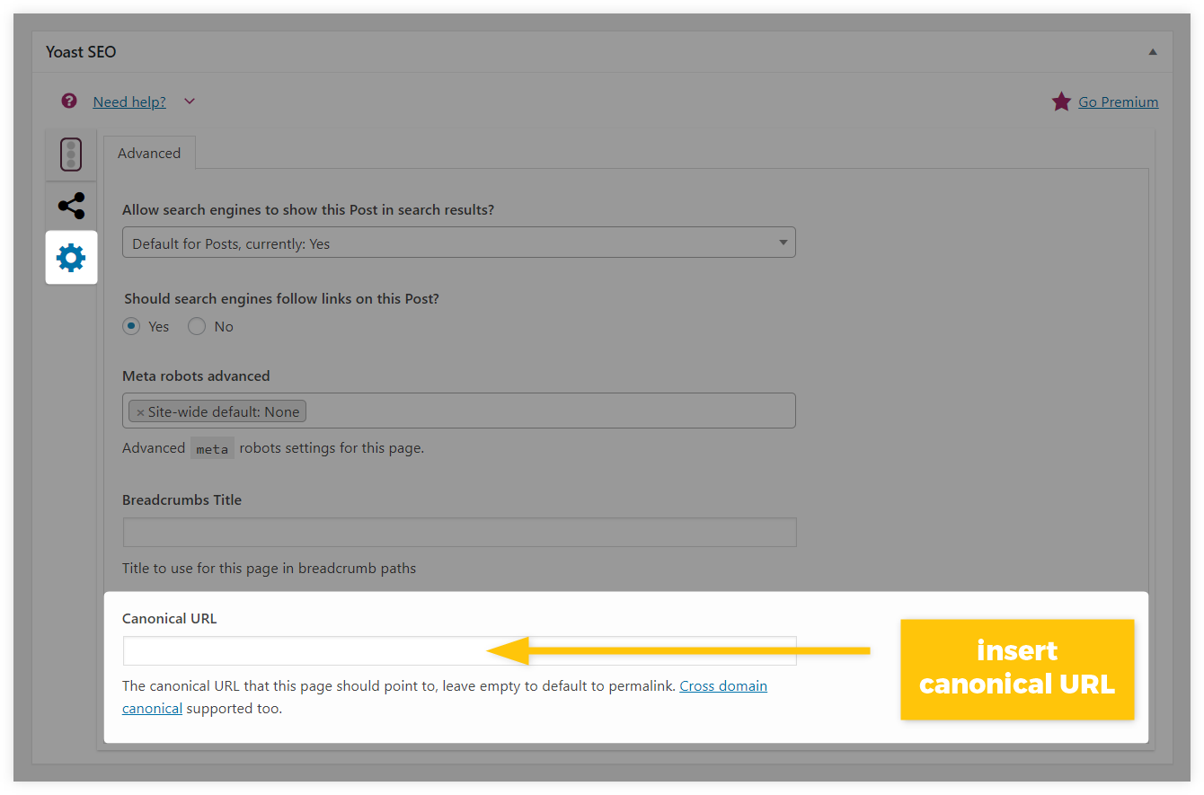Screen dimensions: 1204x795
Task: Click the purple question mark help icon
Action: pos(68,101)
